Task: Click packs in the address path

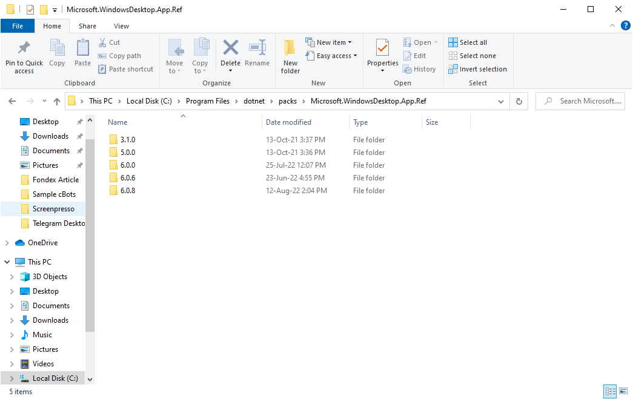Action: click(x=288, y=101)
